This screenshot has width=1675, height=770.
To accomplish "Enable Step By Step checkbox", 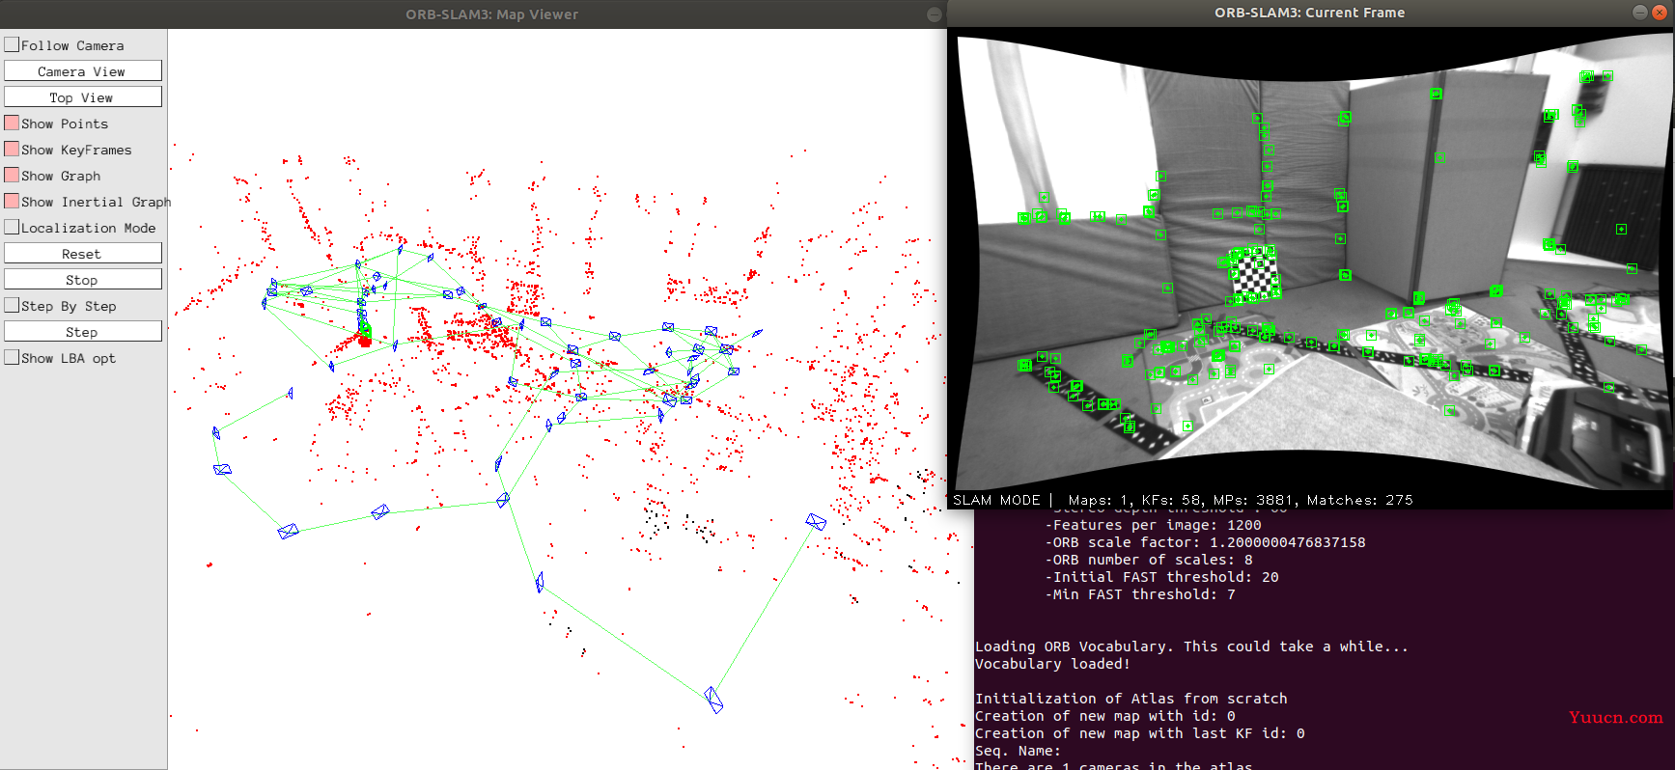I will pyautogui.click(x=12, y=305).
